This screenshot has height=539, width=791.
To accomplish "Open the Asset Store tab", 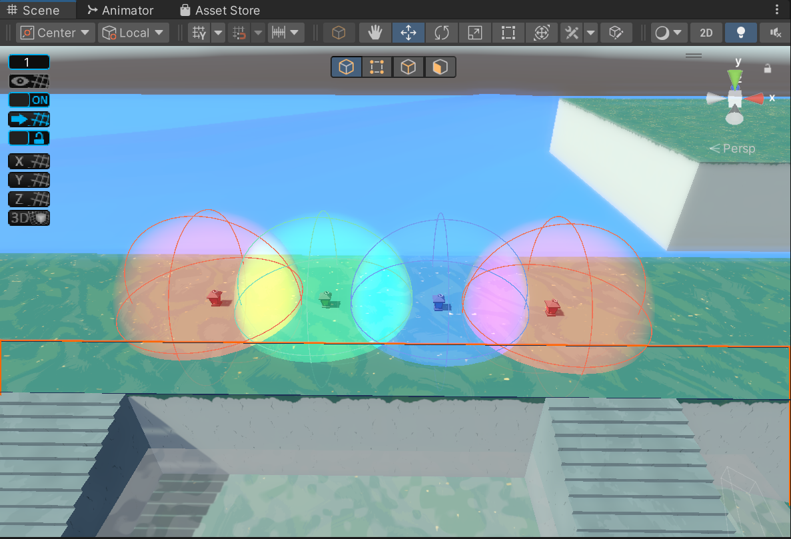I will pyautogui.click(x=220, y=10).
